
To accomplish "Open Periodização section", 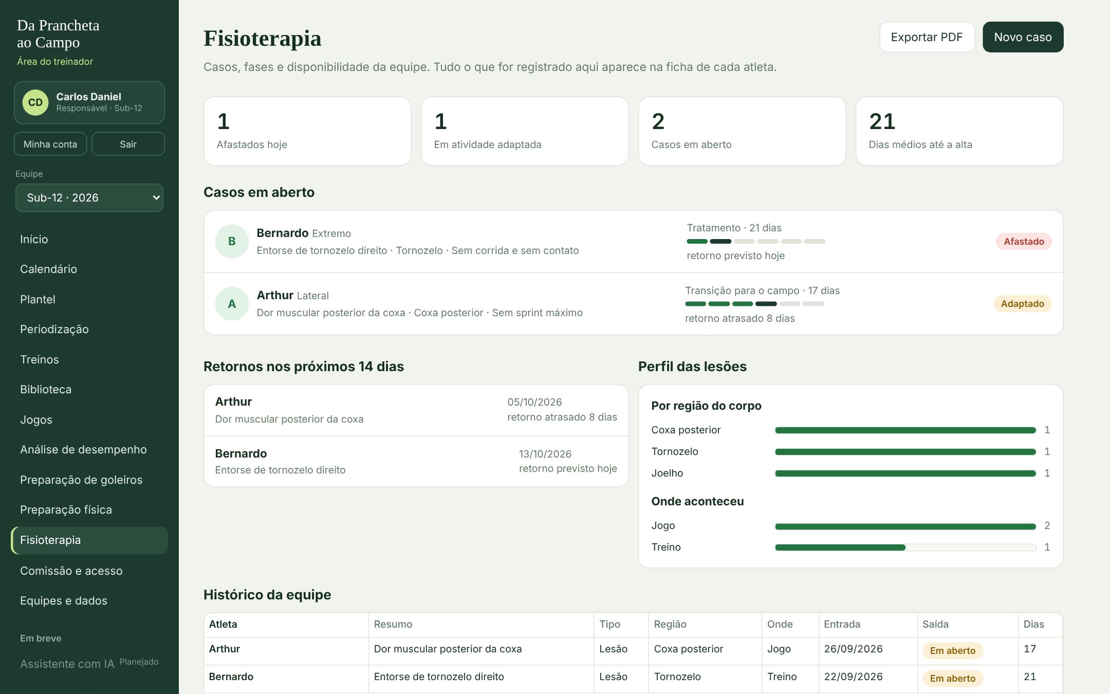I will [89, 329].
